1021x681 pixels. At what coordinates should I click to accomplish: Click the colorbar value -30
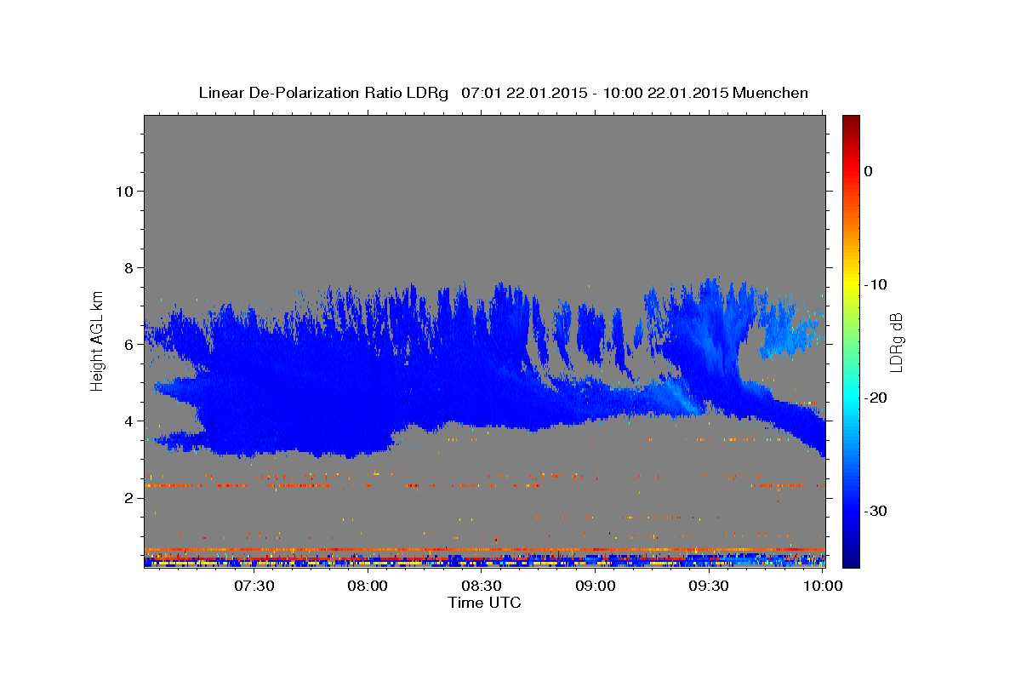pos(876,511)
